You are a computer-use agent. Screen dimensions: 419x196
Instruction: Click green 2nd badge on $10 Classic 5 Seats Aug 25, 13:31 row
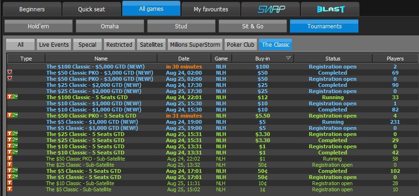15,146
